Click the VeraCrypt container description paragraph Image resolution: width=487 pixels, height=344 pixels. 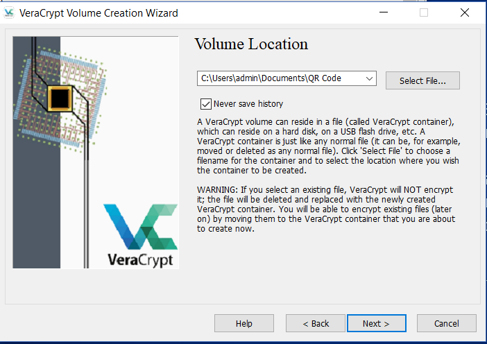[x=325, y=146]
